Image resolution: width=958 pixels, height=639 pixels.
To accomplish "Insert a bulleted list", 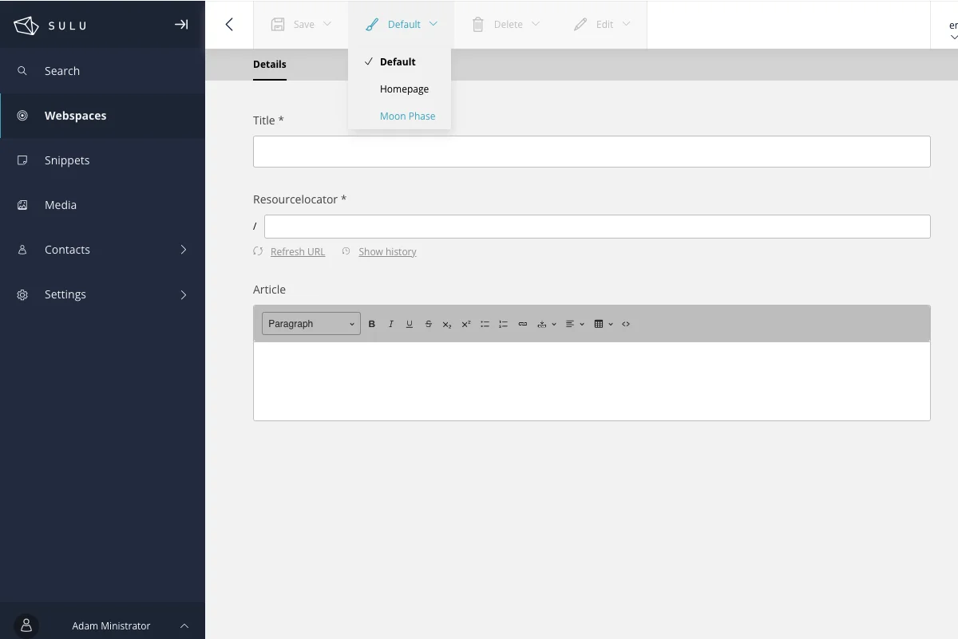I will 485,324.
